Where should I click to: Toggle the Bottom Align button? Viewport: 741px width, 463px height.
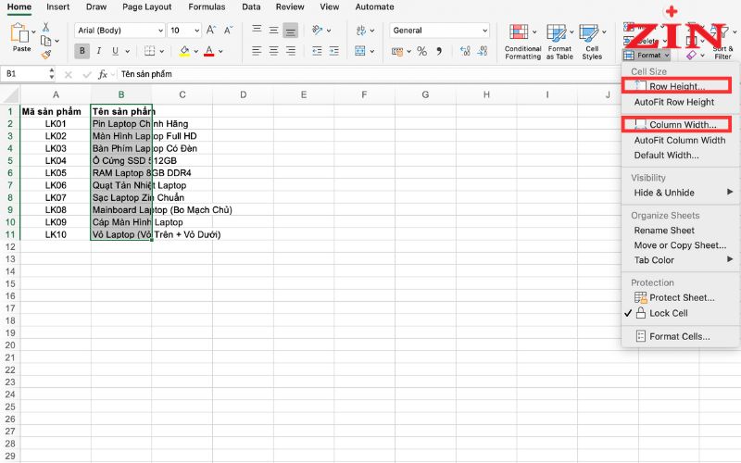291,31
